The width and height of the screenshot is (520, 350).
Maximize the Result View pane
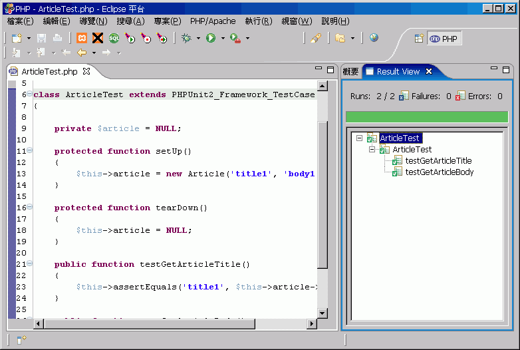[506, 70]
